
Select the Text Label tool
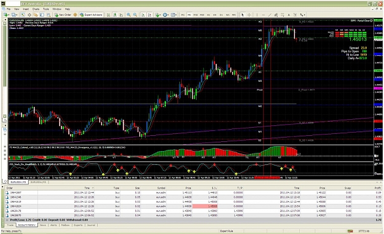click(295, 15)
